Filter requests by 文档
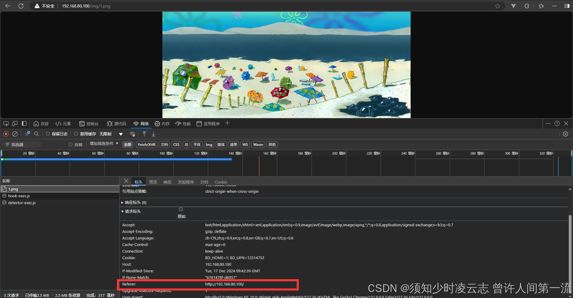The height and width of the screenshot is (298, 573). 164,145
